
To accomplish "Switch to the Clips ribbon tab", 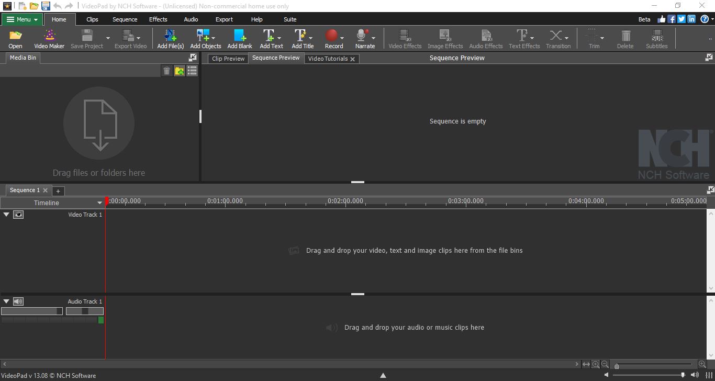I will click(x=92, y=19).
